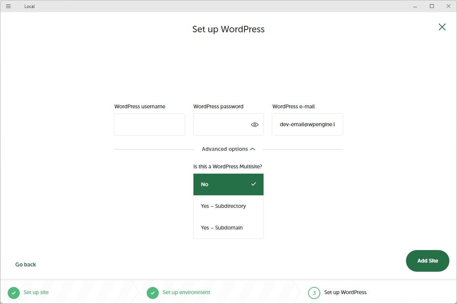Click the step 3 circle icon
The height and width of the screenshot is (304, 457).
pos(314,293)
